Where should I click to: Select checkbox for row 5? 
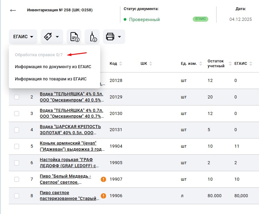(16, 146)
